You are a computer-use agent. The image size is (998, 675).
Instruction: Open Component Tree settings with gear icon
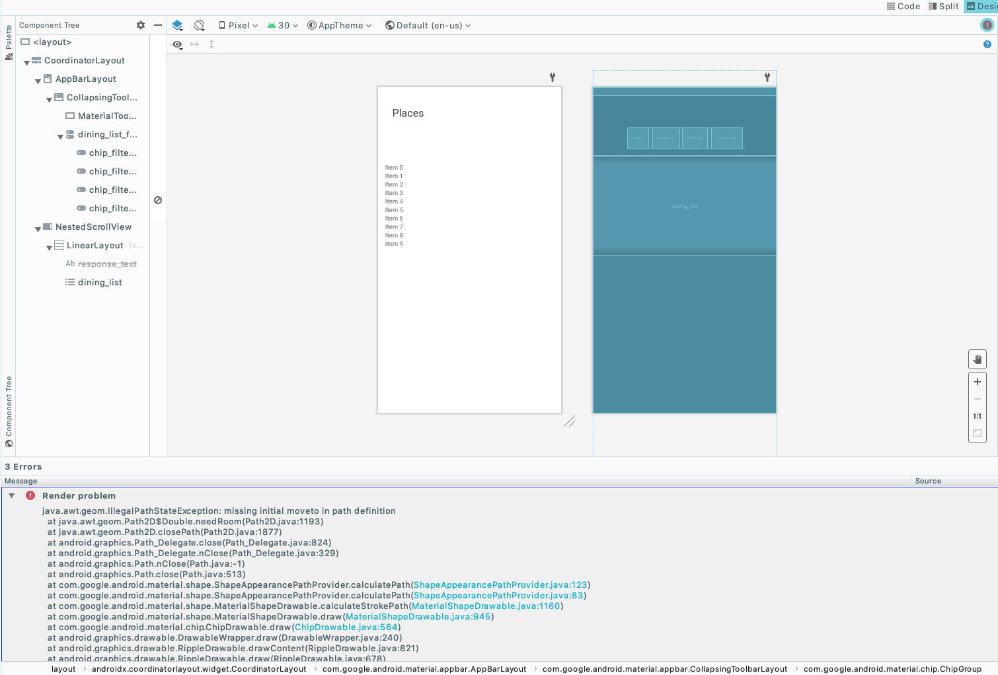tap(140, 24)
